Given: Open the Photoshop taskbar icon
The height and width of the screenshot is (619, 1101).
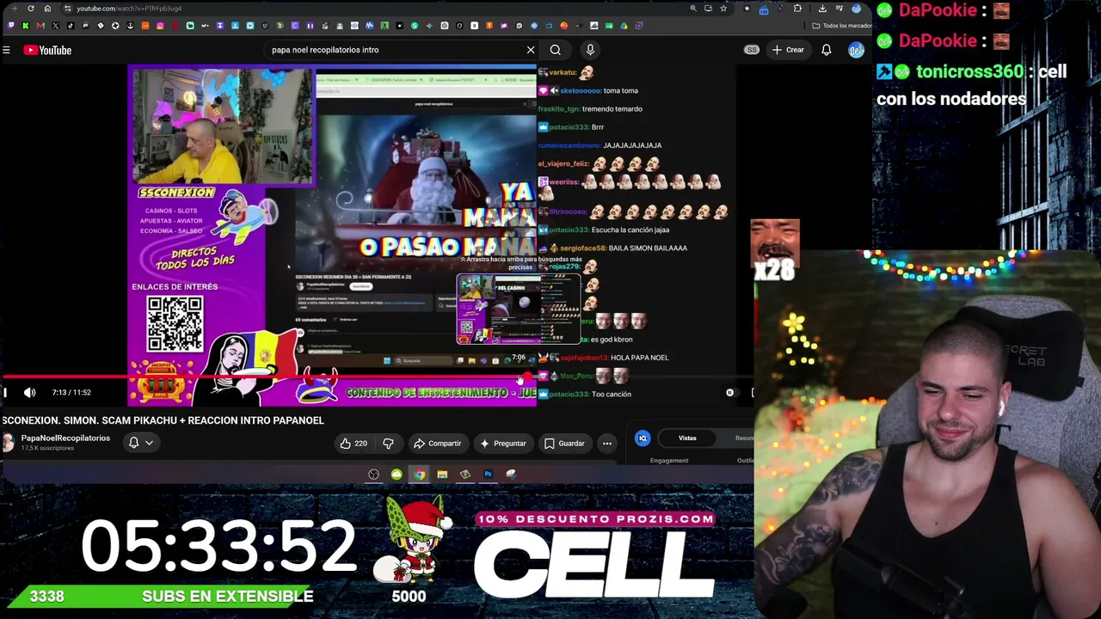Looking at the screenshot, I should click(488, 475).
